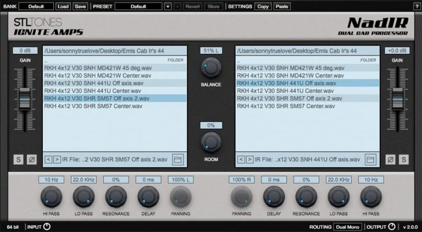
Task: Click the Revert preset button
Action: pos(193,7)
